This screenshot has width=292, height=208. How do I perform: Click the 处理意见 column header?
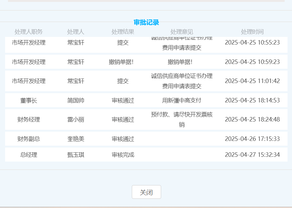coord(182,32)
